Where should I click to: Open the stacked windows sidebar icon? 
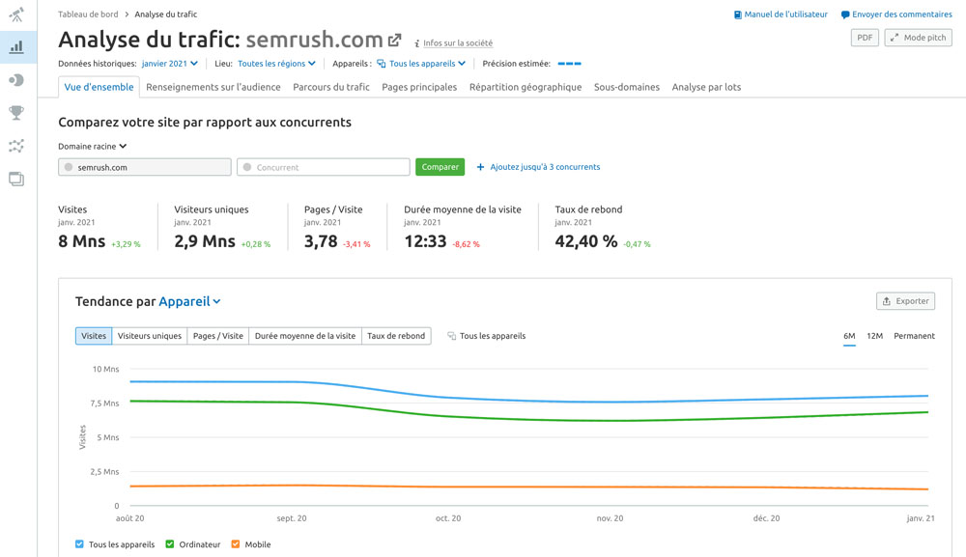pos(16,180)
